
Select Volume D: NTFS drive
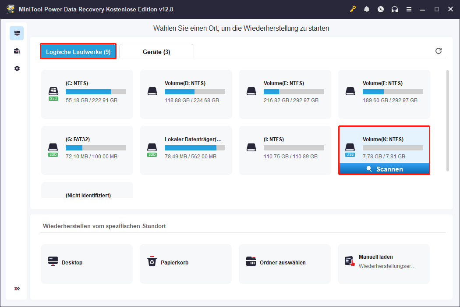(186, 94)
